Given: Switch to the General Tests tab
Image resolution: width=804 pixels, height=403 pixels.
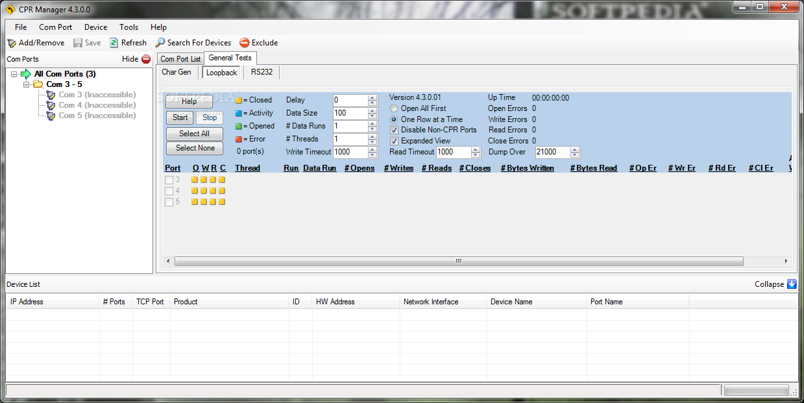Looking at the screenshot, I should (x=230, y=58).
